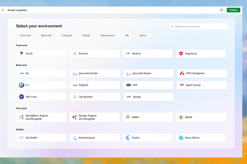Viewport: 247px width, 164px height.
Task: Select the QA filter chip
Action: click(127, 35)
